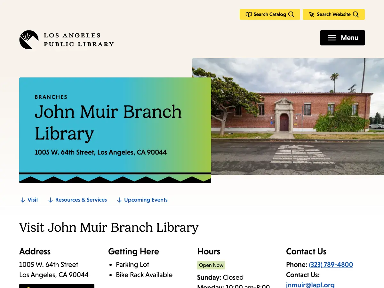This screenshot has height=288, width=384.
Task: Click the Bike Rack Available list item
Action: point(144,275)
